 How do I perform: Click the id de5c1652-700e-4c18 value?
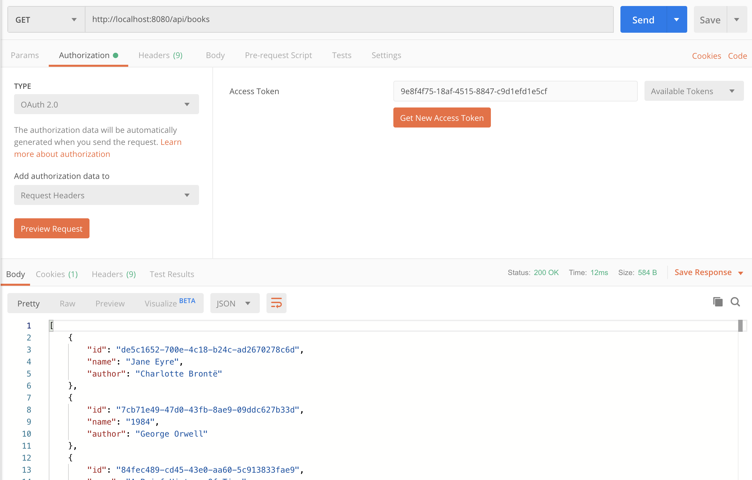point(208,350)
